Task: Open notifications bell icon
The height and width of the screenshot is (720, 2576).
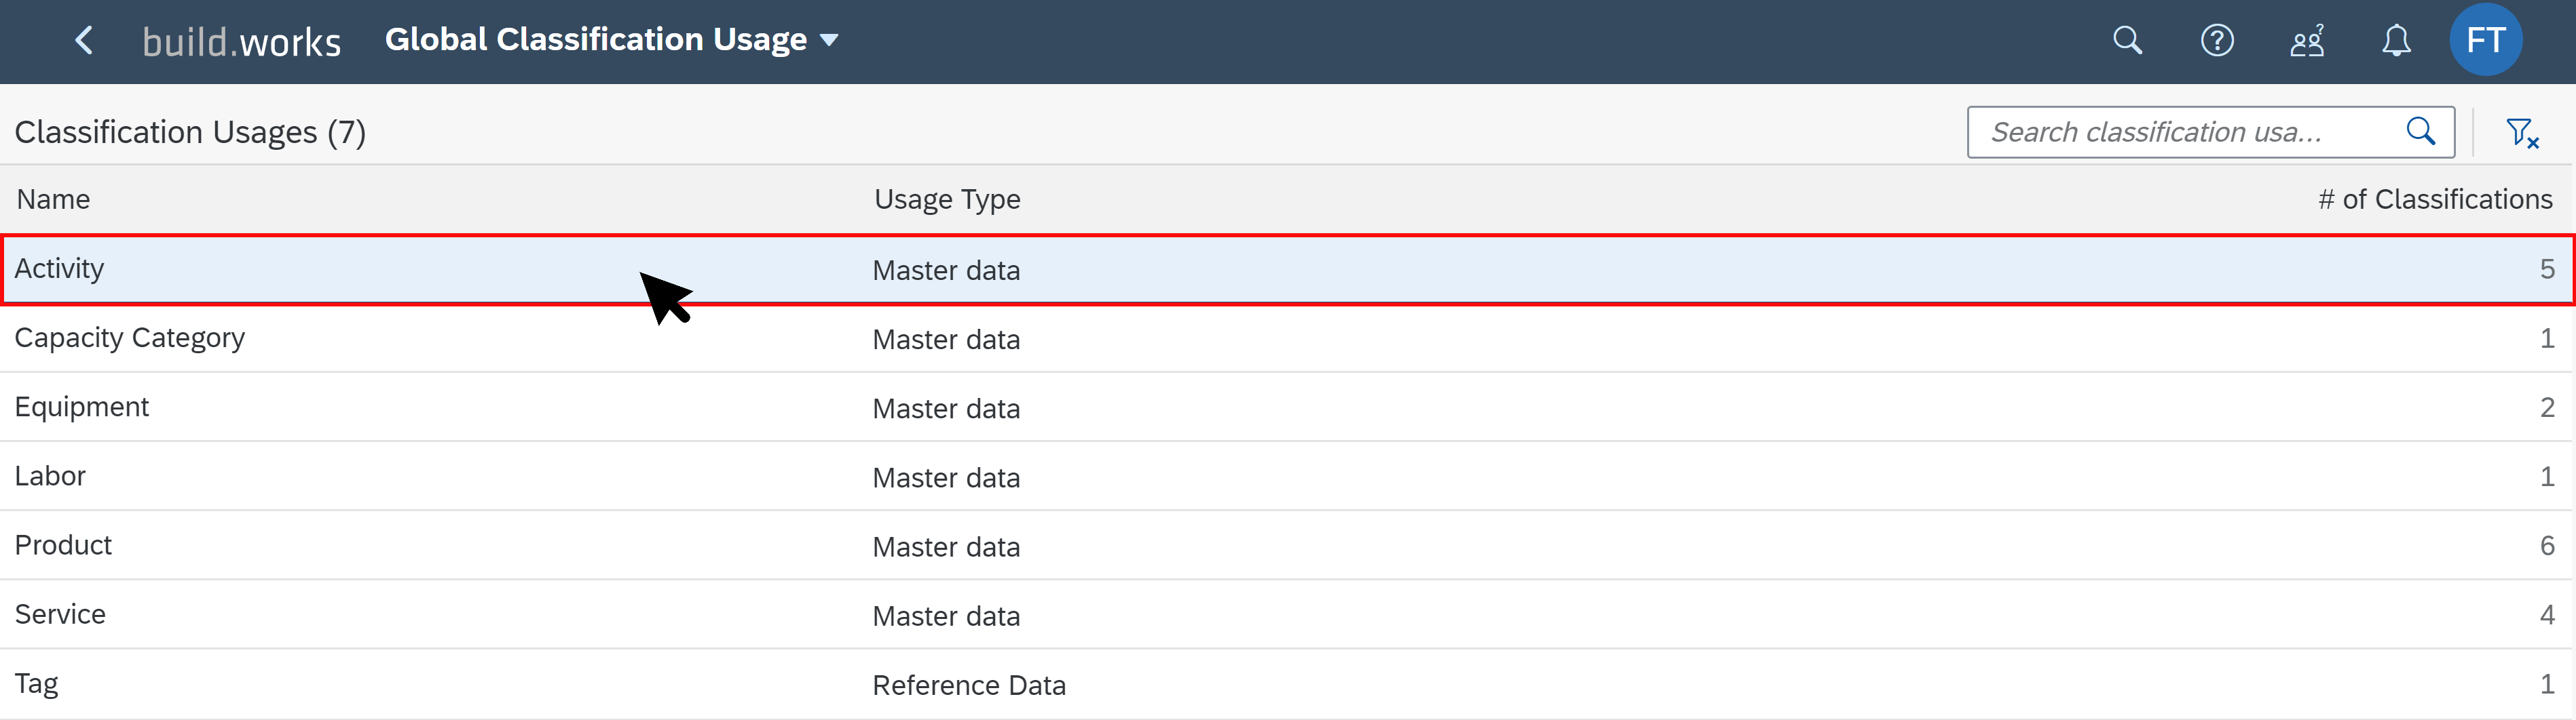Action: tap(2396, 41)
